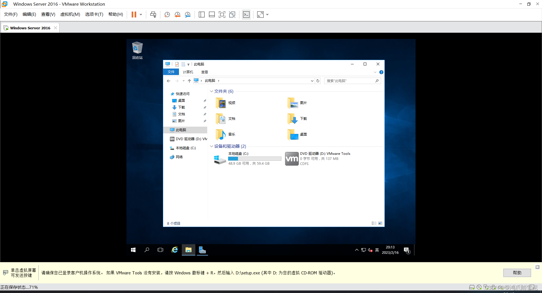Viewport: 542px width, 293px height.
Task: Open the blue 文件 ribbon tab in Explorer
Action: (171, 72)
